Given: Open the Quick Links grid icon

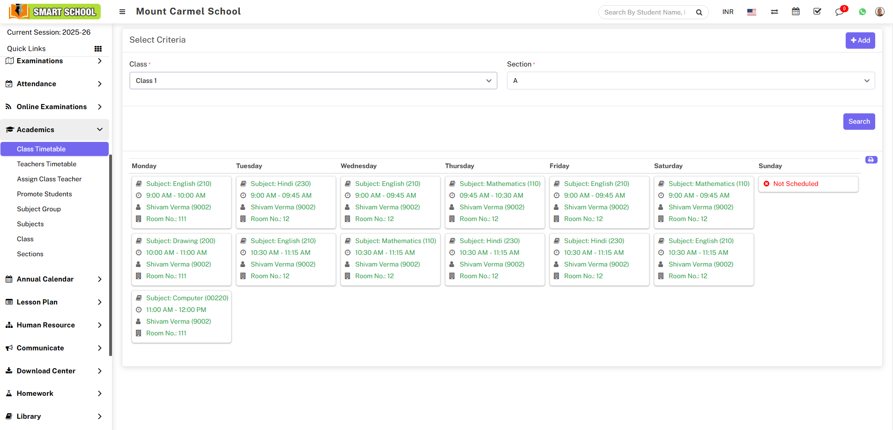Looking at the screenshot, I should tap(98, 49).
